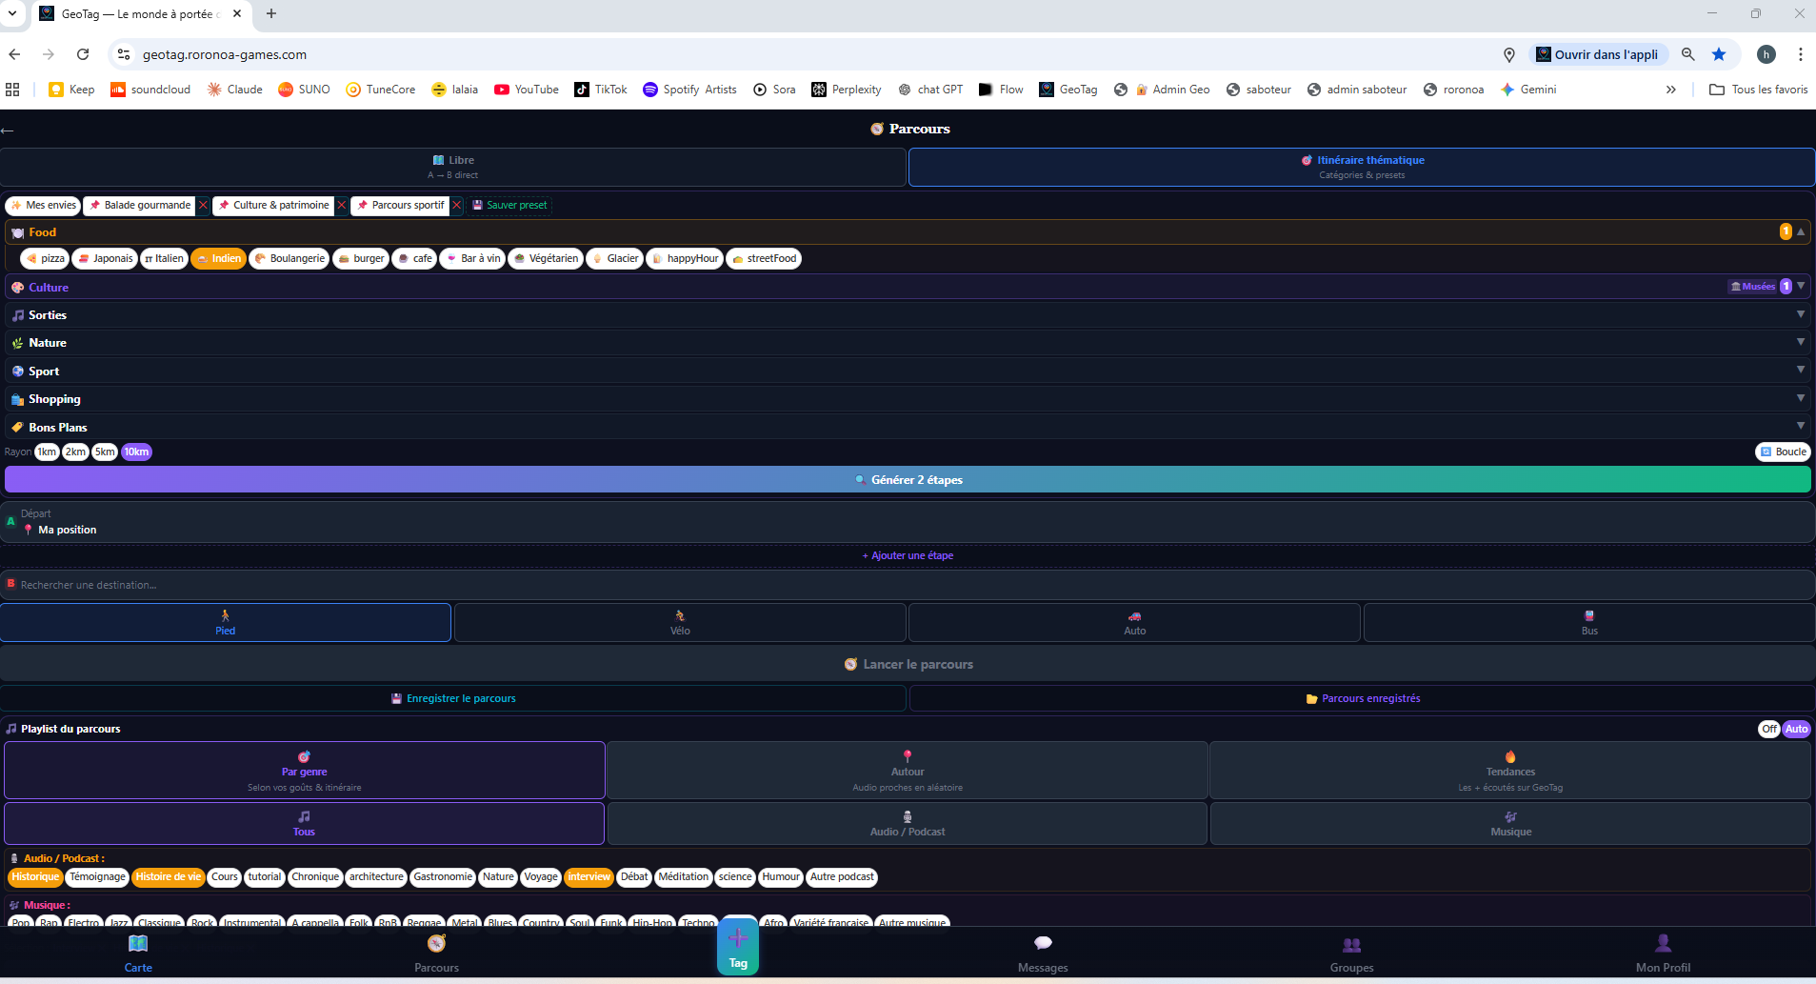
Task: Toggle the Boucle loop option
Action: (1783, 452)
